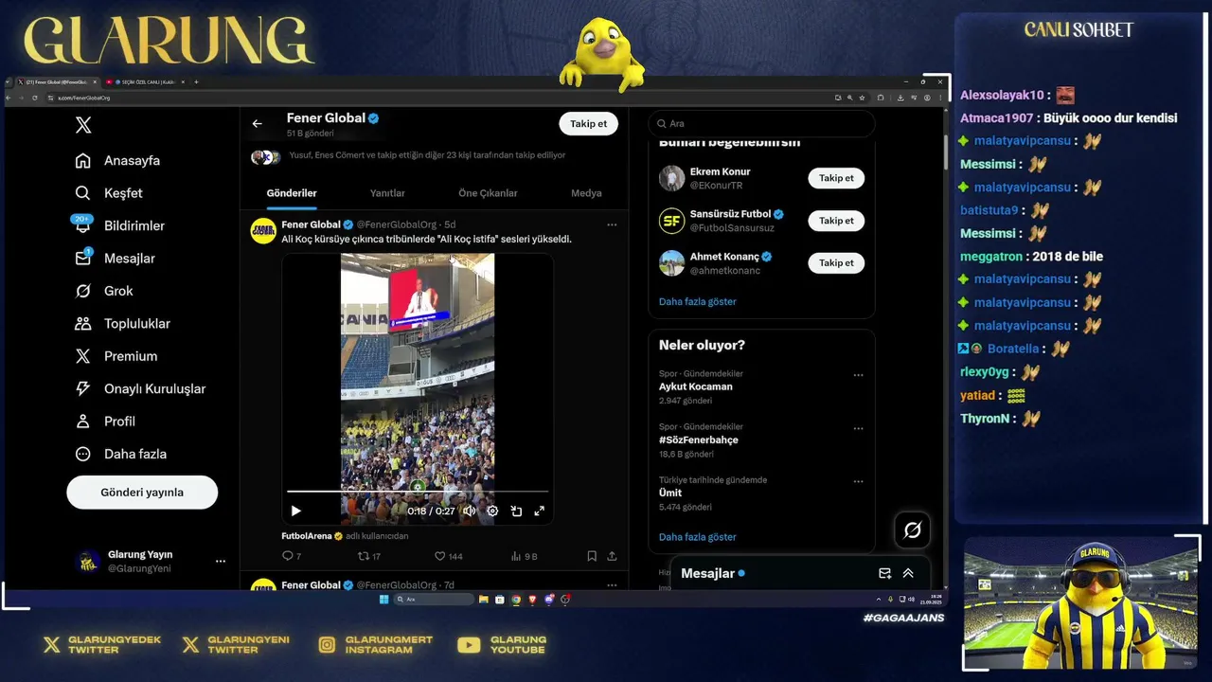
Task: Switch to Medya tab
Action: [x=586, y=193]
